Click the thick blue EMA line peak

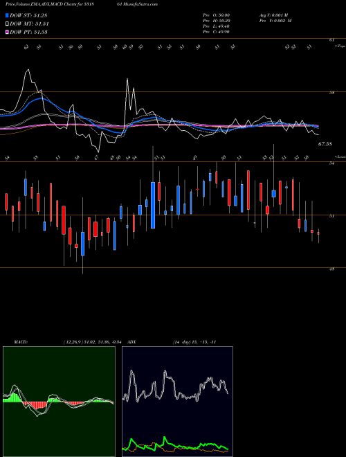pyautogui.click(x=41, y=98)
